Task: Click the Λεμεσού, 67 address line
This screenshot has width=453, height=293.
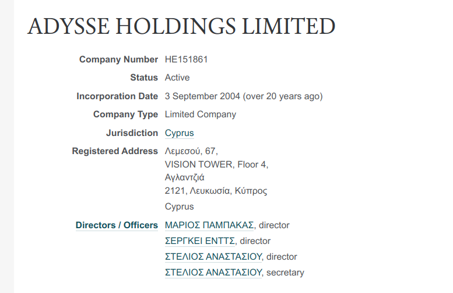Action: pyautogui.click(x=191, y=151)
